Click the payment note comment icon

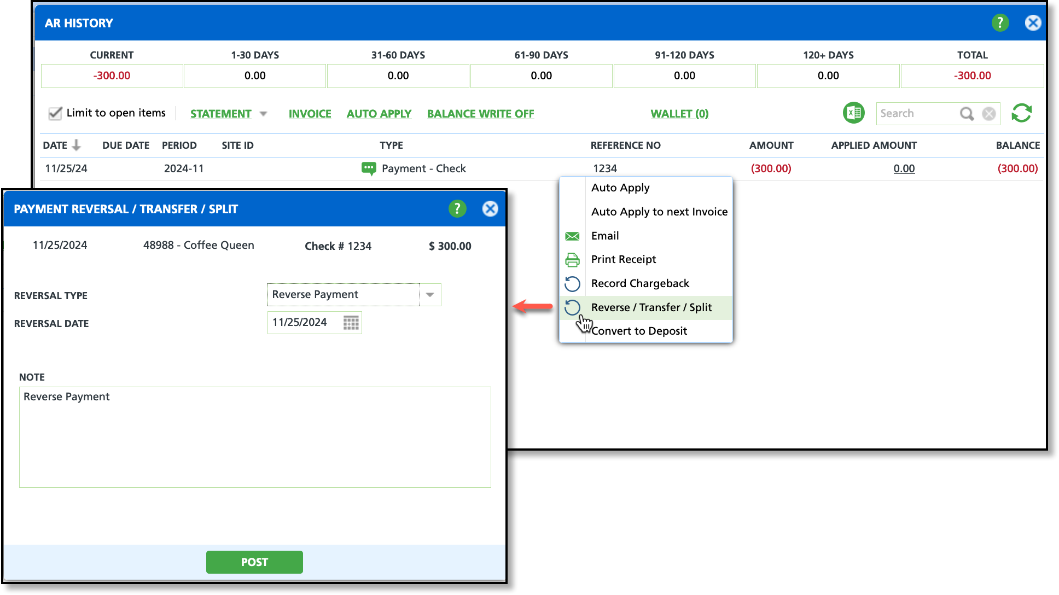pos(369,168)
